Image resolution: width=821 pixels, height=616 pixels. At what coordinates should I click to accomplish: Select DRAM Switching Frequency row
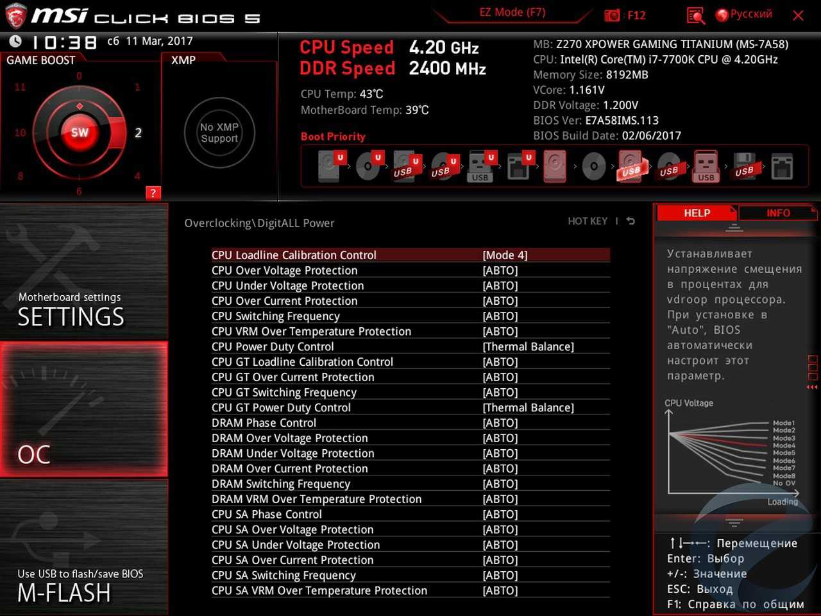(x=281, y=484)
